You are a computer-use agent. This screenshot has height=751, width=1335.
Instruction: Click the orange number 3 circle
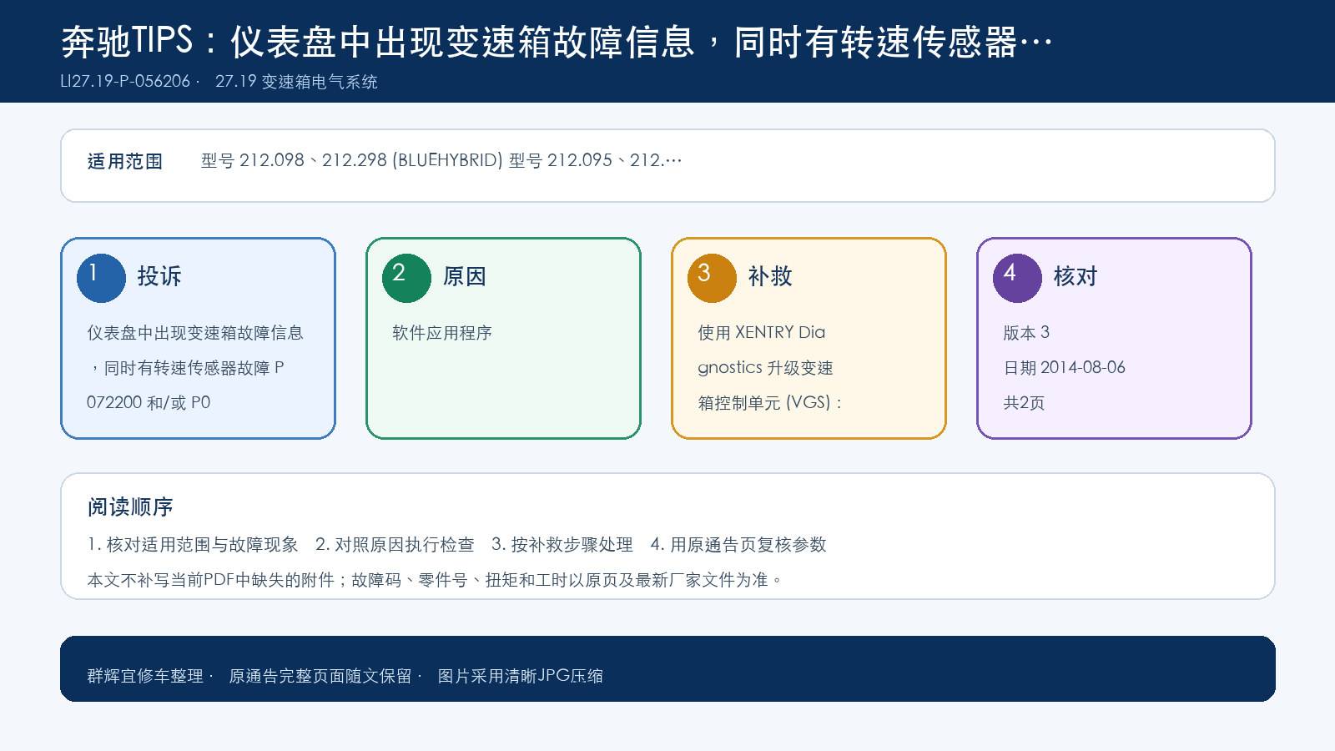click(x=712, y=278)
